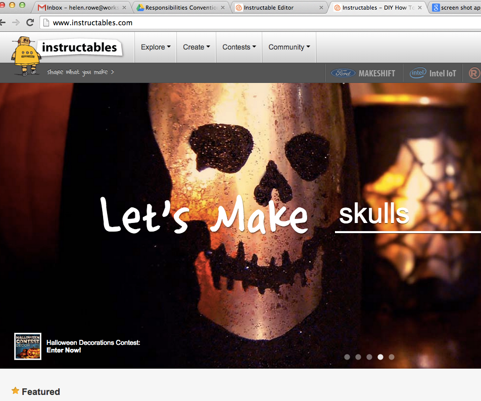Select the second carousel indicator dot
This screenshot has width=481, height=401.
pos(358,357)
